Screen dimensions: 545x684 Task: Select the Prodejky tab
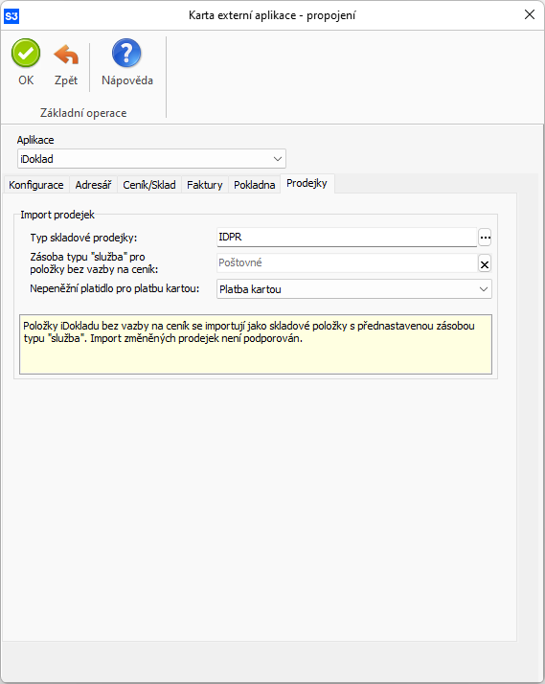point(307,183)
